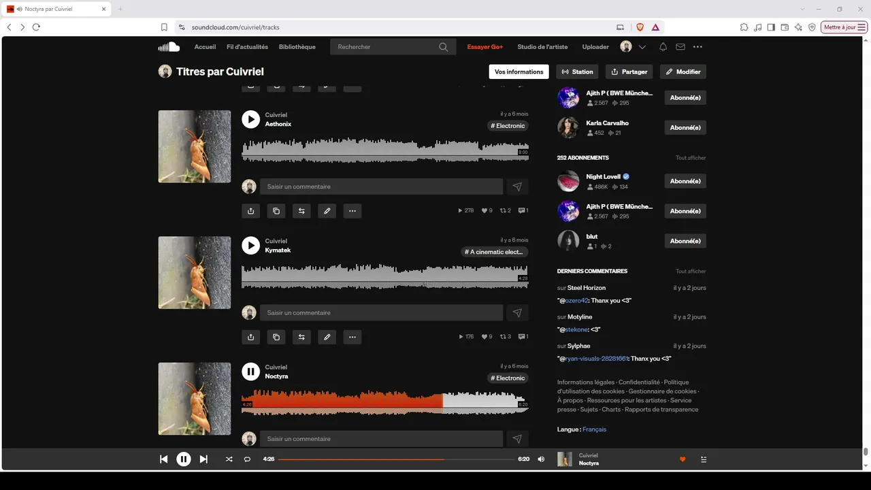The width and height of the screenshot is (871, 490).
Task: Skip to previous track in player bar
Action: tap(163, 459)
